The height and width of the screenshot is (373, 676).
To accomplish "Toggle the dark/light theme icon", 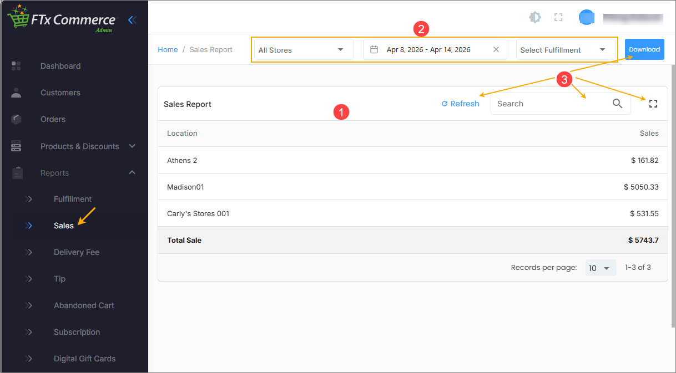I will [x=534, y=18].
